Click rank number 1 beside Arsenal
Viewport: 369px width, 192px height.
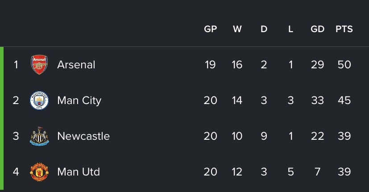click(x=16, y=65)
